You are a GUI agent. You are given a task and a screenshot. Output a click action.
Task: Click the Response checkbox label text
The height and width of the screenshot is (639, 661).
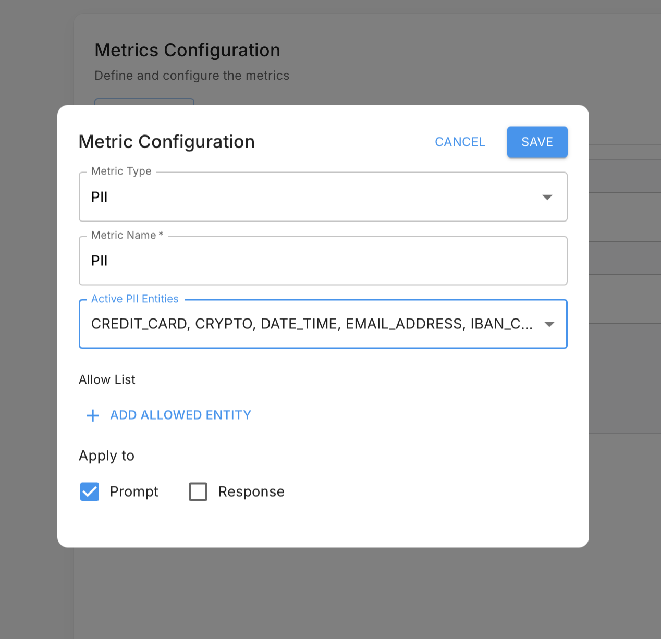[251, 491]
